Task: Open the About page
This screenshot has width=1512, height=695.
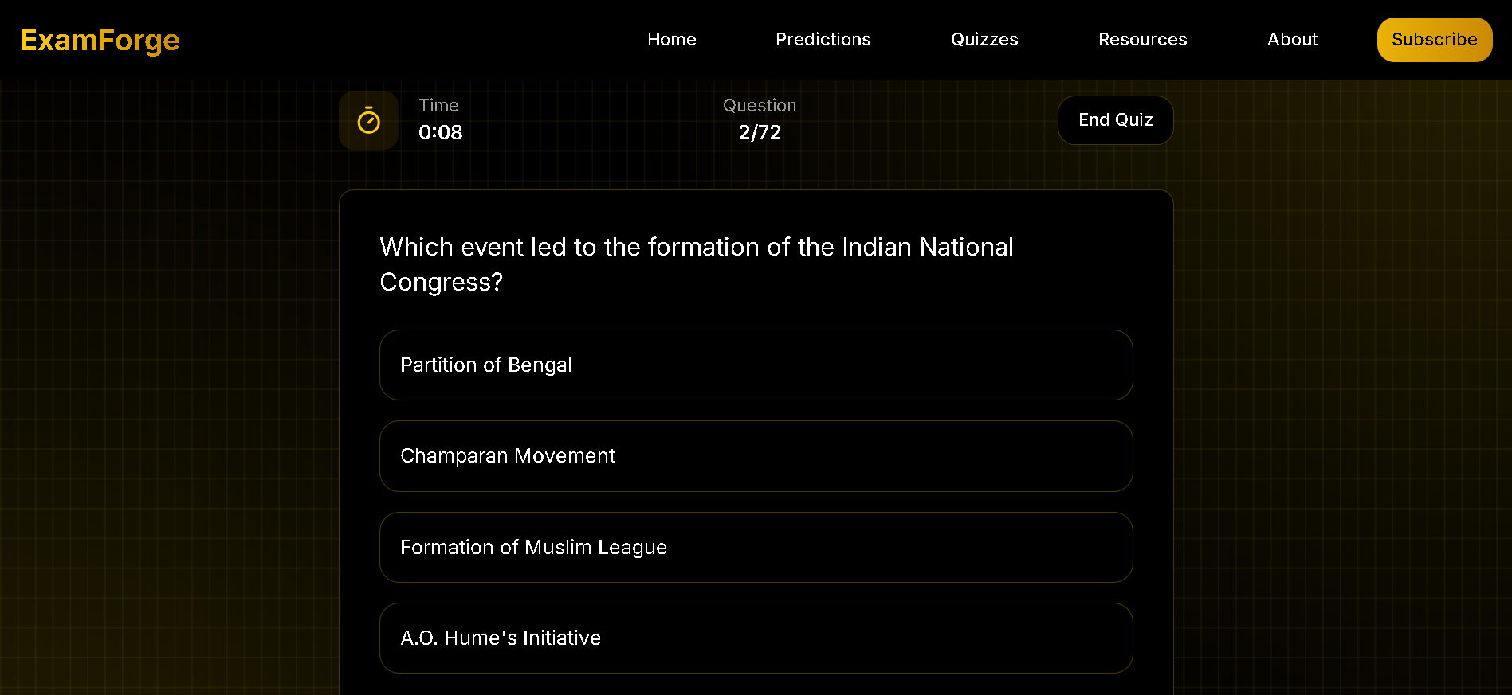Action: click(x=1292, y=39)
